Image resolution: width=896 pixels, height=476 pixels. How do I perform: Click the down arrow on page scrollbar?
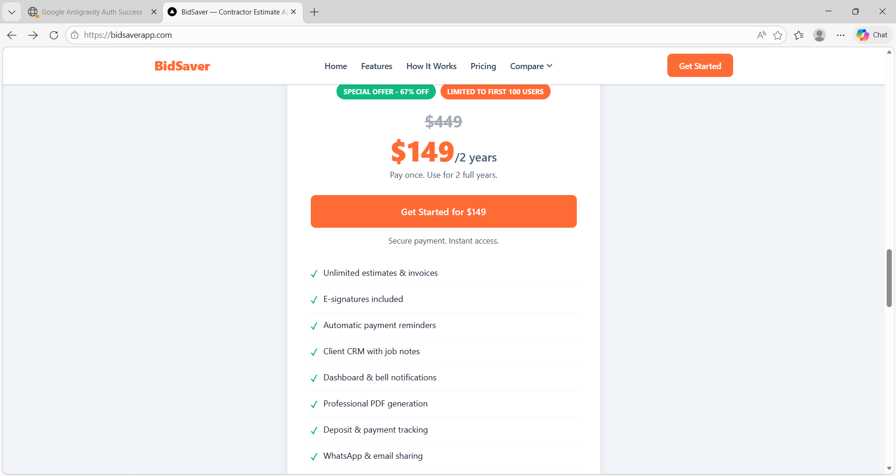pyautogui.click(x=889, y=469)
